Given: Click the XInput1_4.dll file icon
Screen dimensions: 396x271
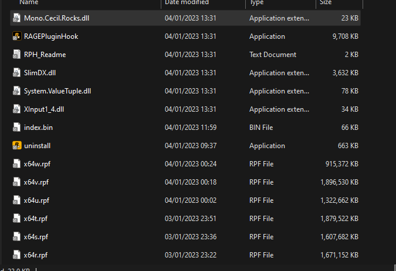Looking at the screenshot, I should [16, 109].
